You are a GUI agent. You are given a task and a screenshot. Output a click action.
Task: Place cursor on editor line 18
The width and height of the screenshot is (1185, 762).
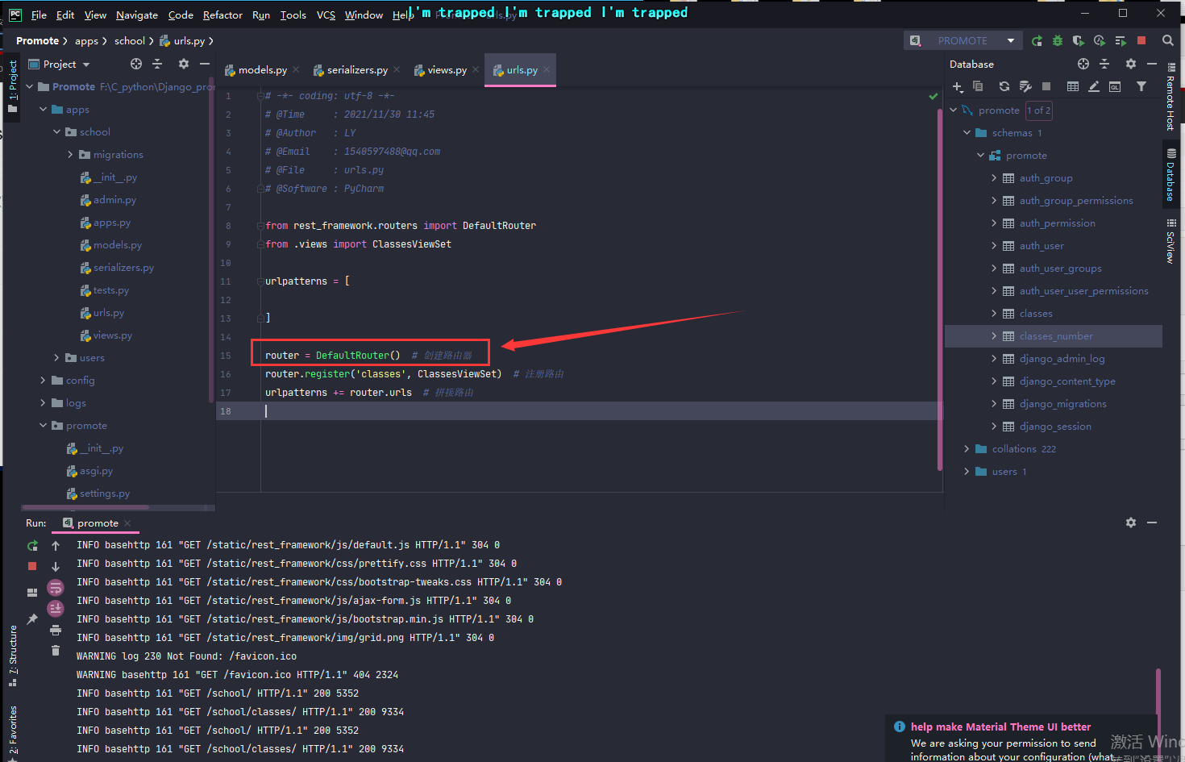click(x=579, y=410)
